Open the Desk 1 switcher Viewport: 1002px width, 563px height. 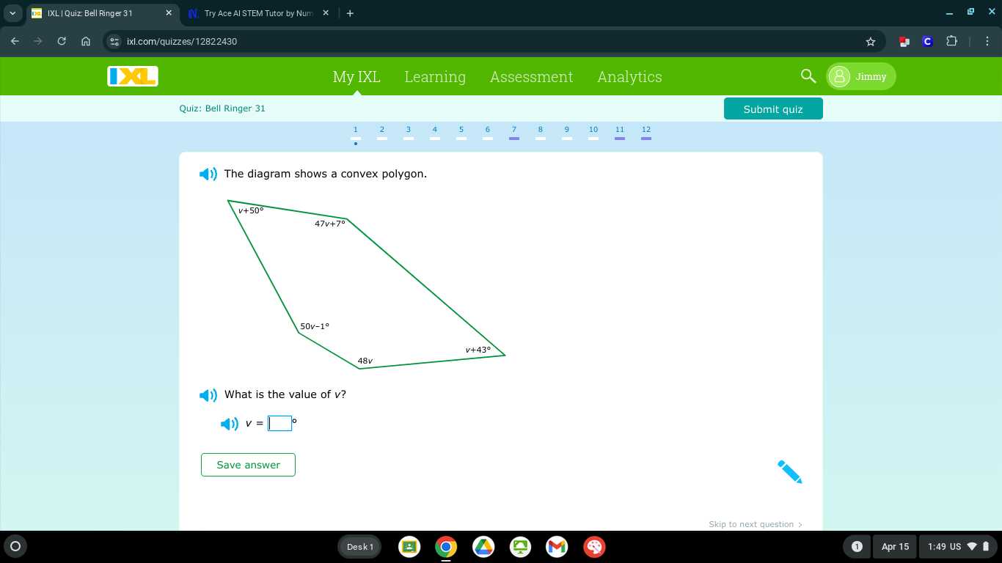click(359, 546)
